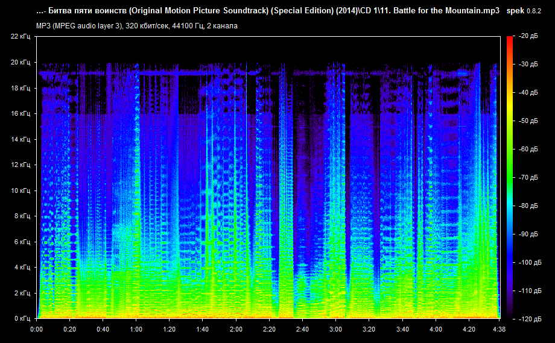
Task: Click the 22 кГц frequency label
Action: click(21, 37)
